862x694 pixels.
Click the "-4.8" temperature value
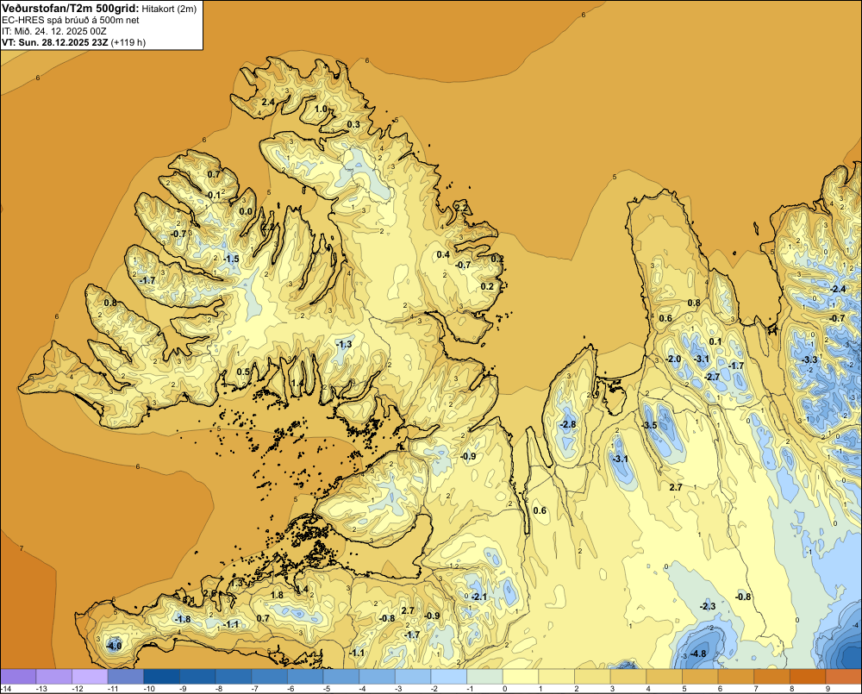click(x=698, y=653)
